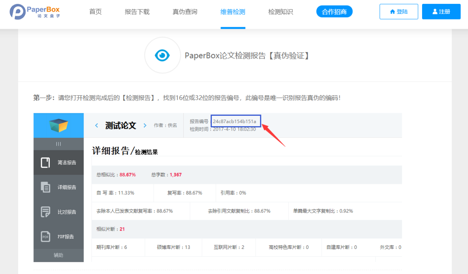Open the 报告下载 menu item
Image resolution: width=468 pixels, height=274 pixels.
click(x=137, y=12)
